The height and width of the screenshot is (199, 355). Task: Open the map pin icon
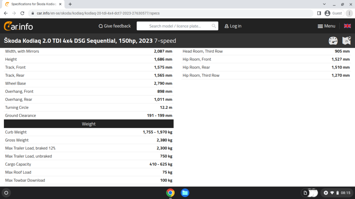tap(346, 41)
